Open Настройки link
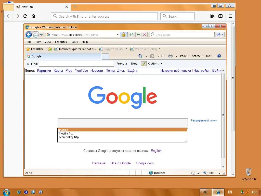 201,70
